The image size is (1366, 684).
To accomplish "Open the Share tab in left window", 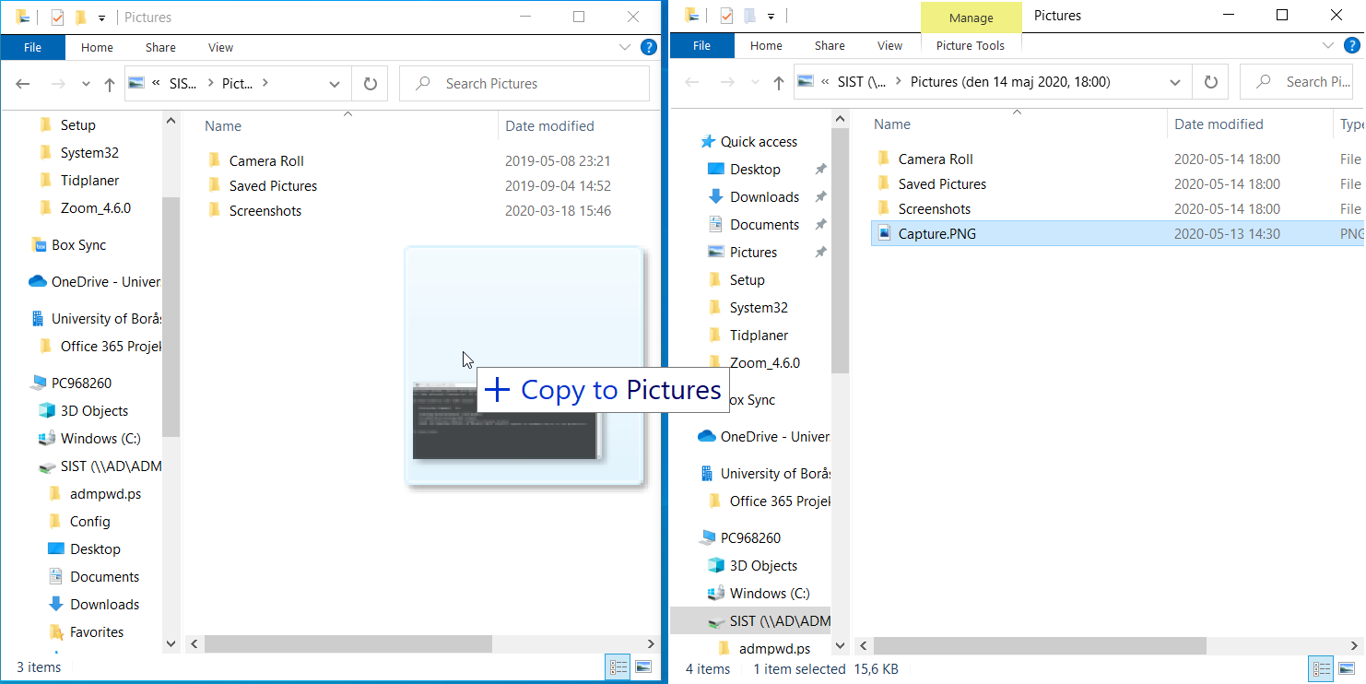I will pyautogui.click(x=160, y=47).
